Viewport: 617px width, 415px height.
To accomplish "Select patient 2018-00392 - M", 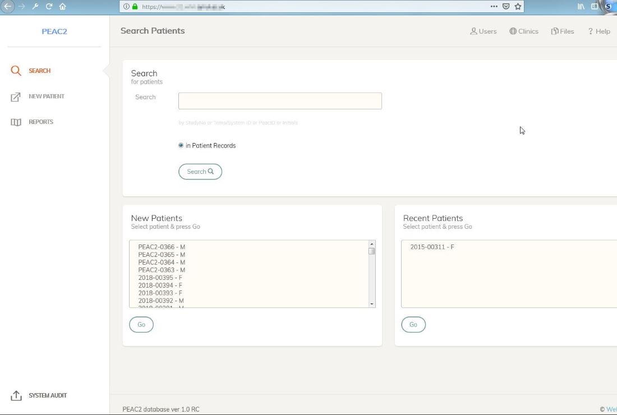I will coord(161,301).
